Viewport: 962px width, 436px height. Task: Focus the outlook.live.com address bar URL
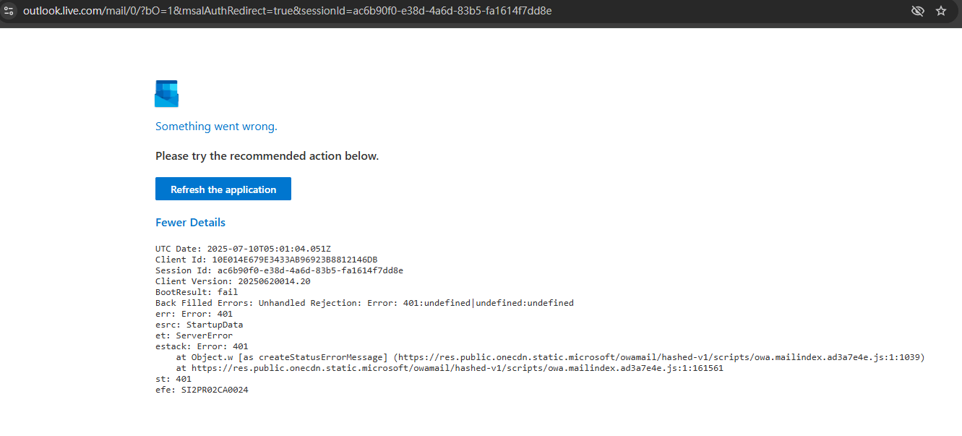[288, 11]
